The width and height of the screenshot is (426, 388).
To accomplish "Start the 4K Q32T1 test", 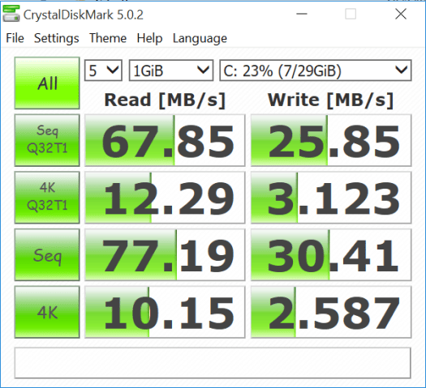I will (x=47, y=198).
